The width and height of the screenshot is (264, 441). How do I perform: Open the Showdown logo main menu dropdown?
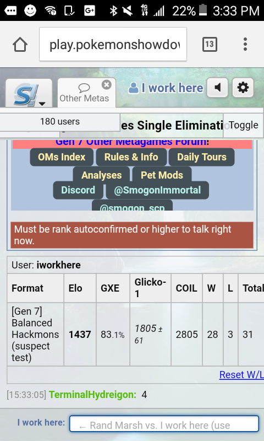29,93
